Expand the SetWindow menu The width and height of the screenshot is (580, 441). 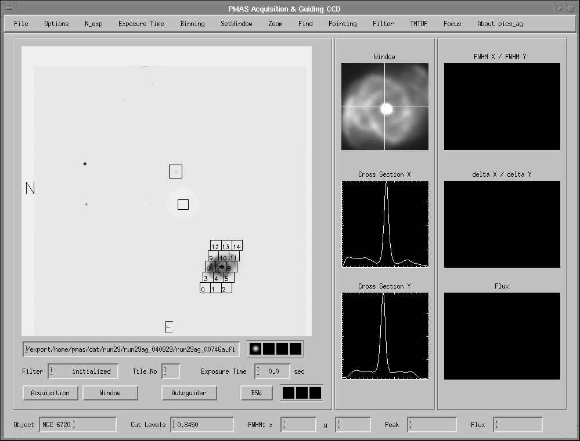point(236,24)
